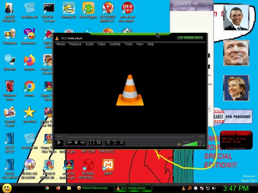Launch Firefox from the taskbar
258x193 pixels.
(58, 188)
